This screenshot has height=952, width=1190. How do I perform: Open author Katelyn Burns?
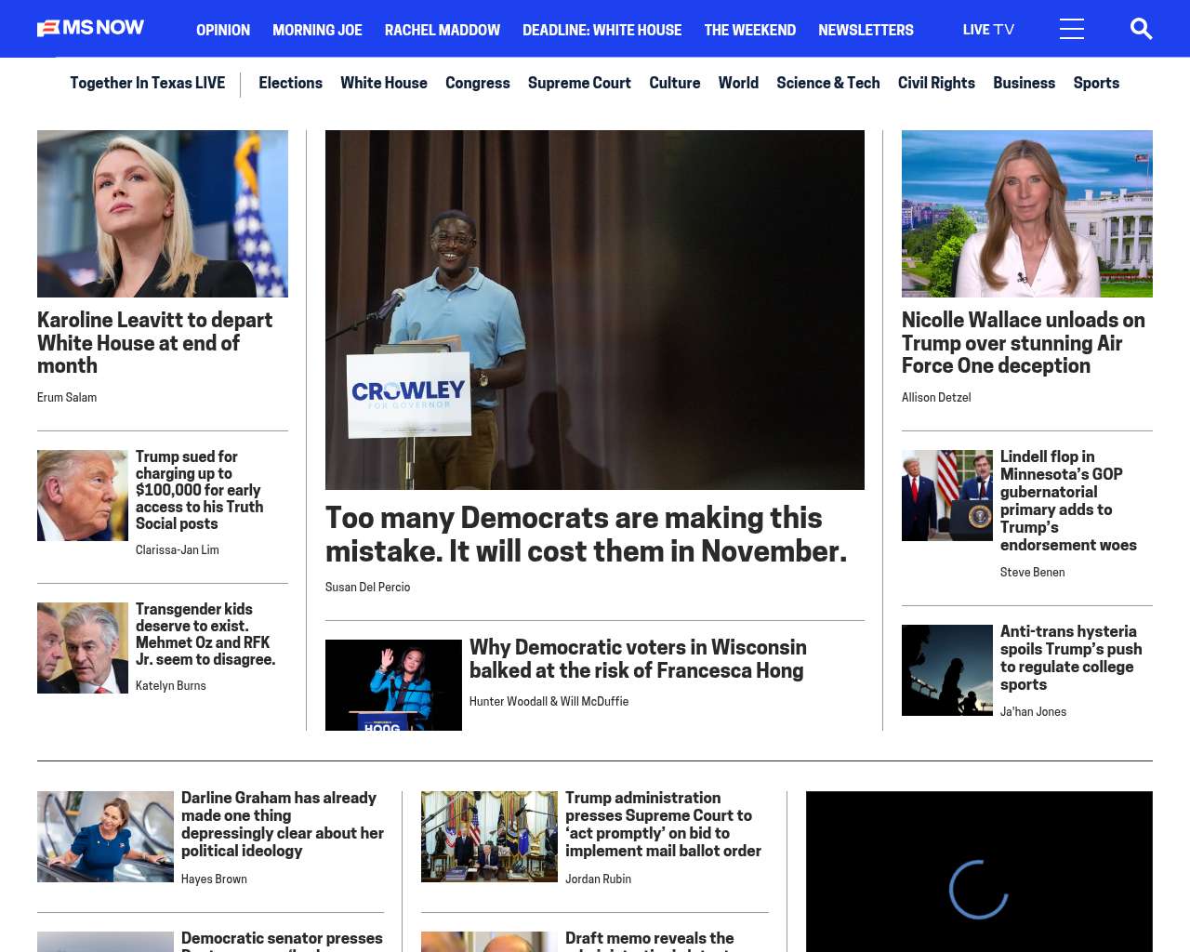pos(171,685)
